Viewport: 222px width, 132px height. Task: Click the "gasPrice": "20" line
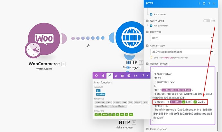tap(165, 82)
